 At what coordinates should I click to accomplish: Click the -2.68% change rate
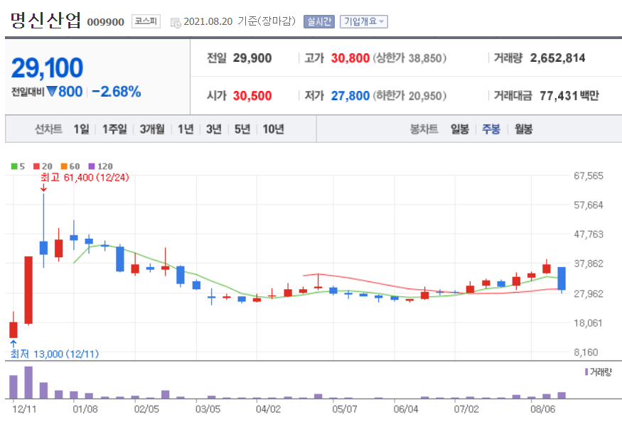(117, 92)
